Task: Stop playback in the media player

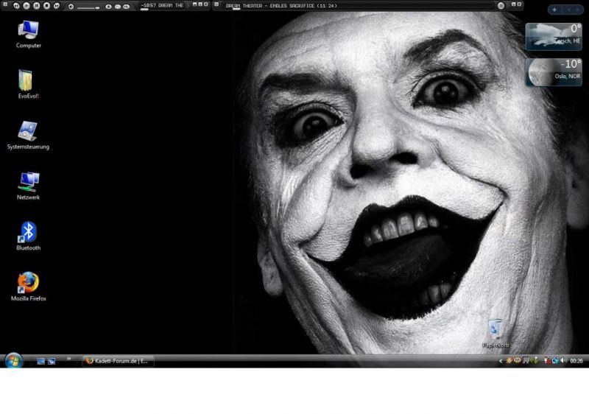Action: point(46,6)
